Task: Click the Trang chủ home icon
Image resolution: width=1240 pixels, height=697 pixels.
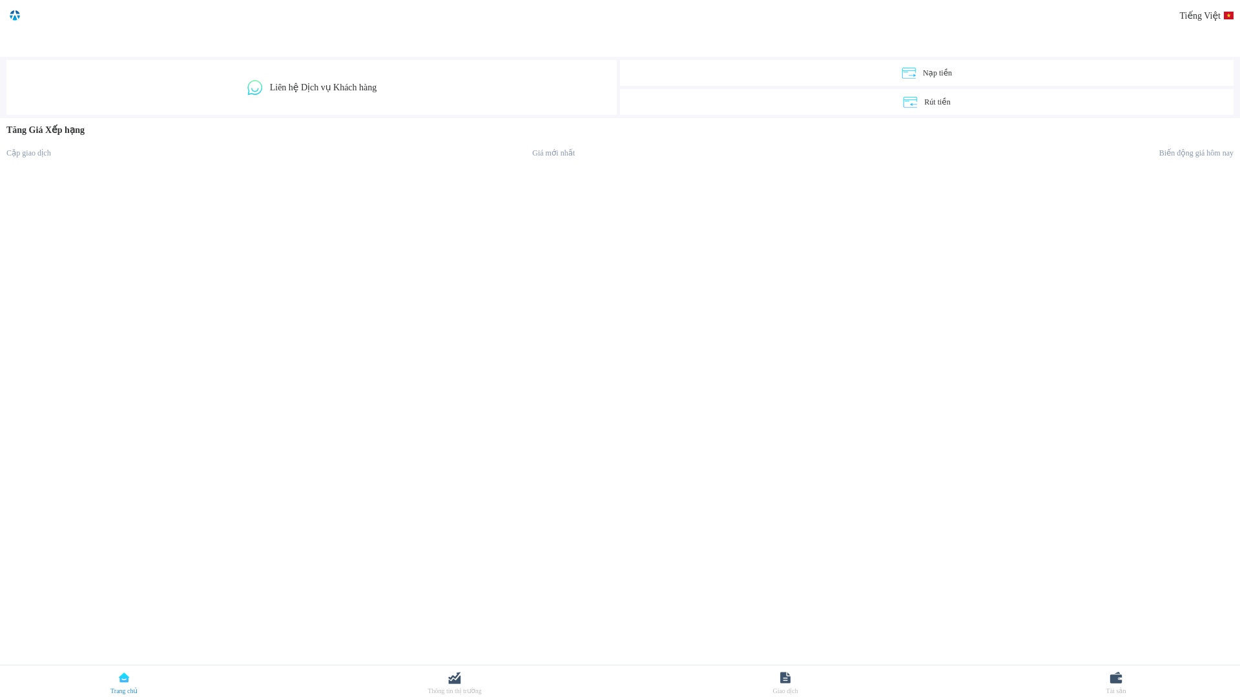Action: pyautogui.click(x=124, y=678)
